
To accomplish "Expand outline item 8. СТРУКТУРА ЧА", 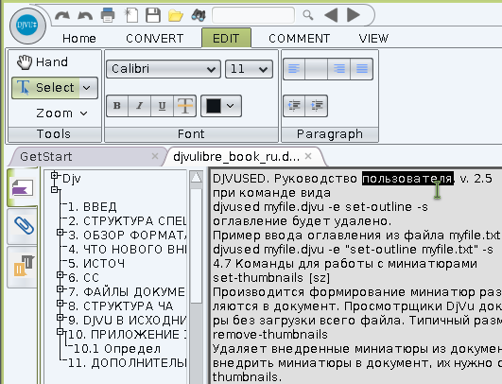I will (60, 303).
